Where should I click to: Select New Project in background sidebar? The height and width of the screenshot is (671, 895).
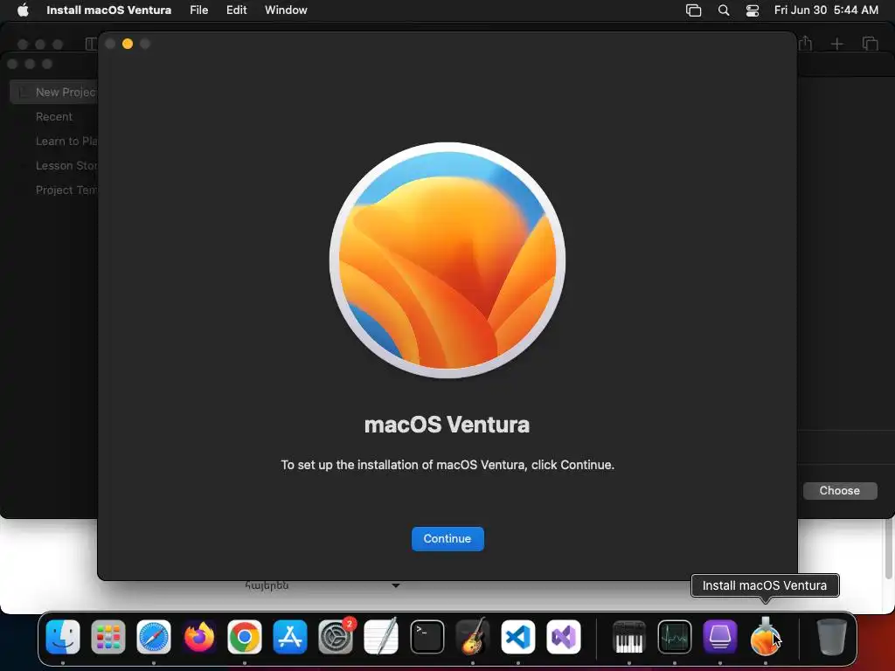(54, 92)
